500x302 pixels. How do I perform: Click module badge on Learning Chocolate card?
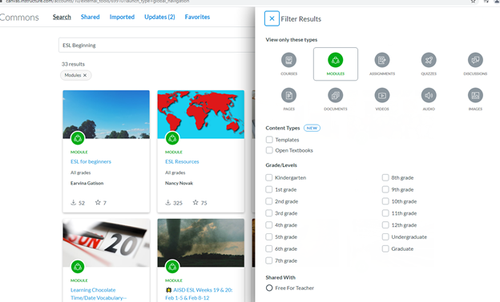pyautogui.click(x=78, y=267)
